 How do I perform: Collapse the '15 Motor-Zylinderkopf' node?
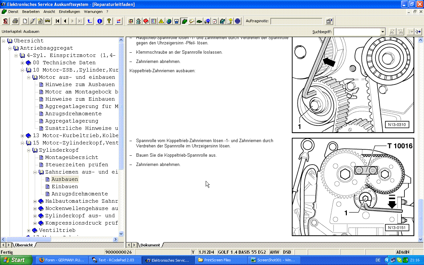tap(23, 143)
